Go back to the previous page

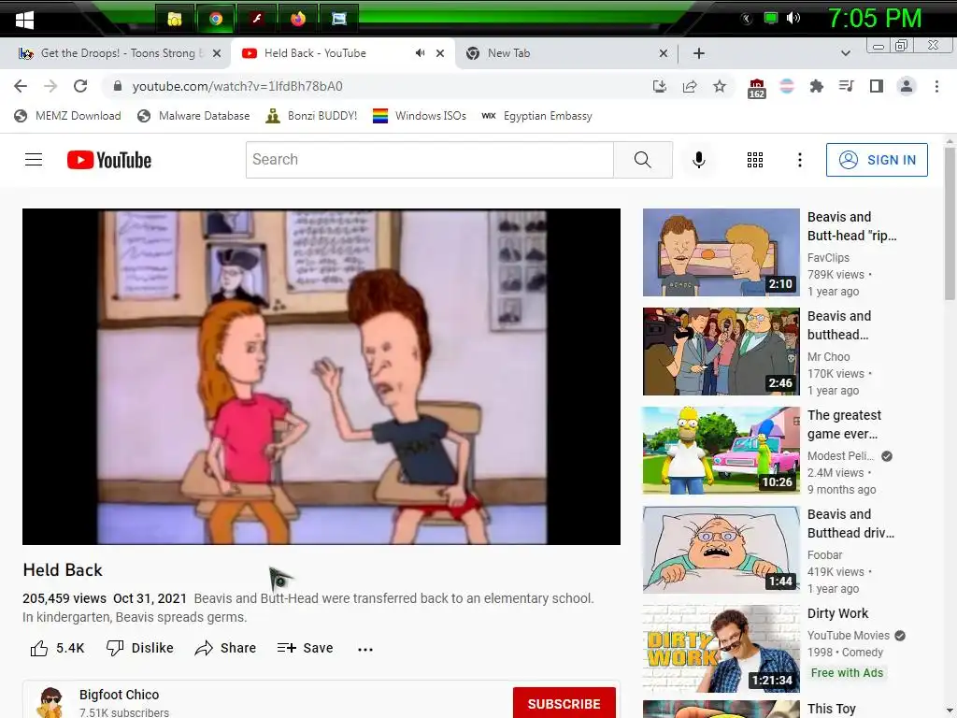pyautogui.click(x=21, y=86)
